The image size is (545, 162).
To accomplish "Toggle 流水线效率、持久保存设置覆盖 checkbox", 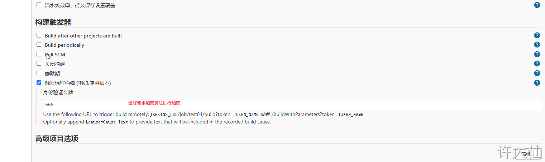I will [x=39, y=5].
